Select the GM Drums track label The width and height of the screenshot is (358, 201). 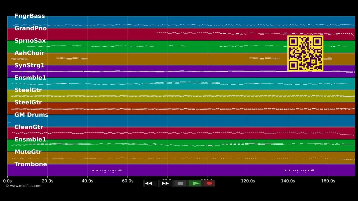(31, 115)
